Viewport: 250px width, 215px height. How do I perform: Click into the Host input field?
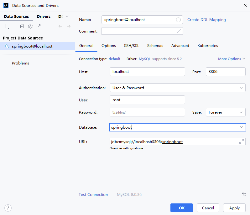(x=147, y=72)
